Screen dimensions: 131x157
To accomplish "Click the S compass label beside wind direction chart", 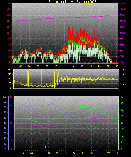I will pyautogui.click(x=123, y=79).
